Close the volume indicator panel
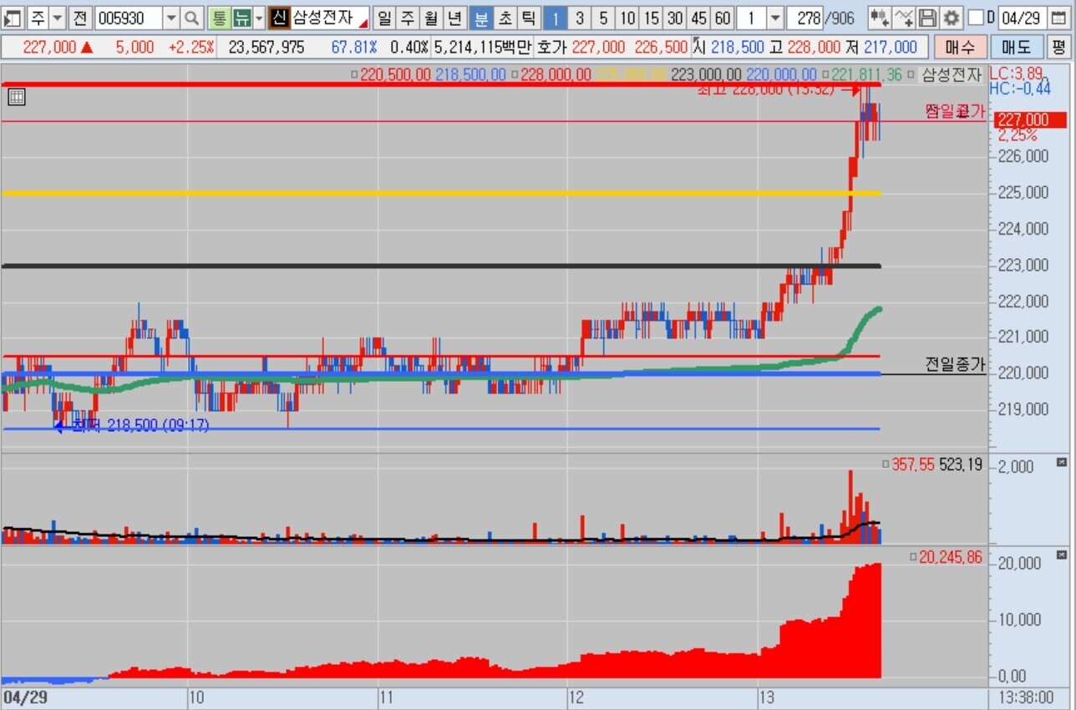The image size is (1076, 710). click(x=1061, y=462)
